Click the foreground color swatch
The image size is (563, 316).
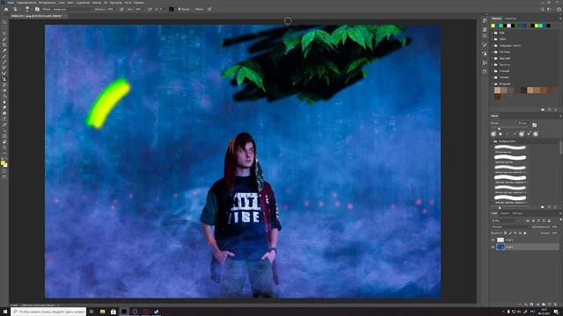[3, 162]
